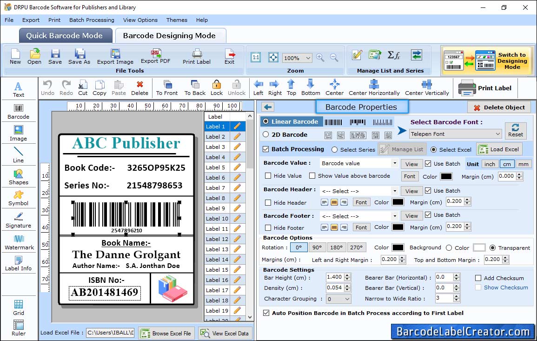Screen dimensions: 537x341
Task: Click the Delete Object button
Action: click(x=499, y=107)
